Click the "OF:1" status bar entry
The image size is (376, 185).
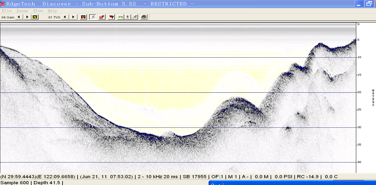(x=217, y=177)
